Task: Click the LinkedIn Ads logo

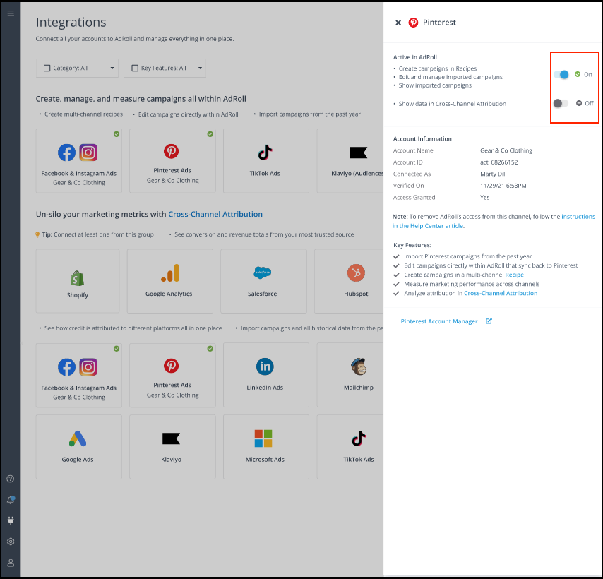Action: 265,366
